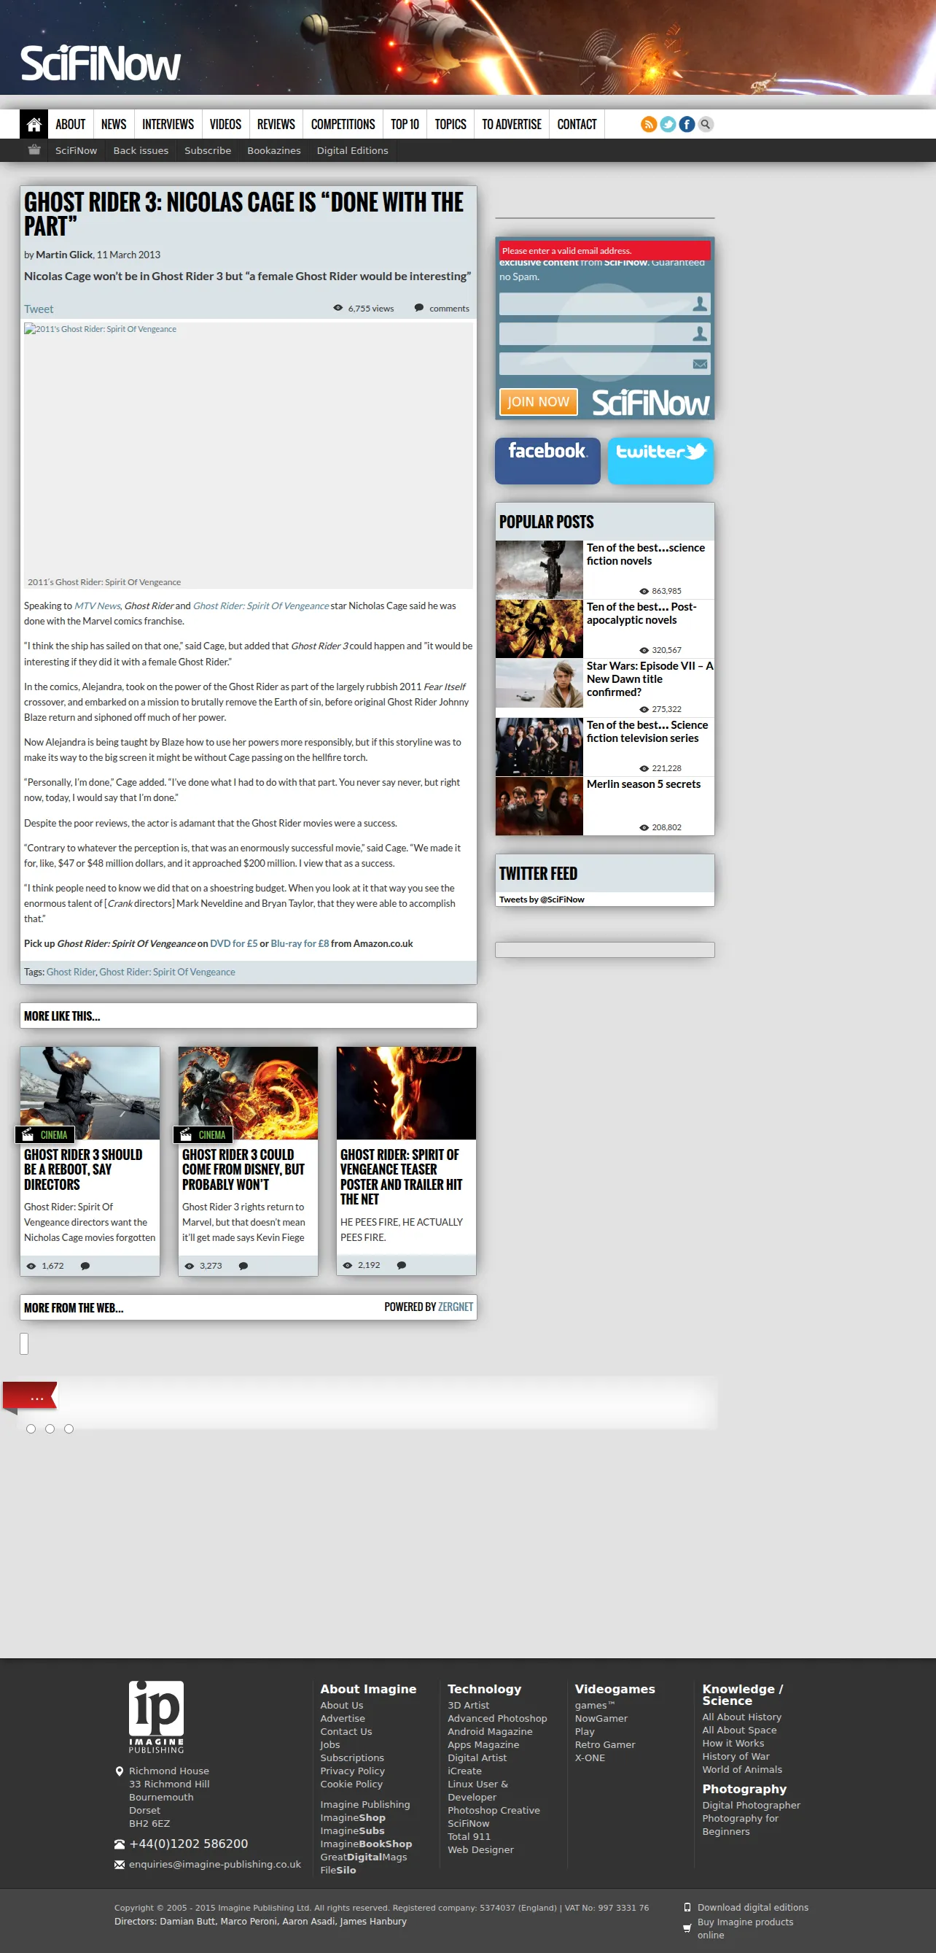The width and height of the screenshot is (936, 1953).
Task: Open the Reviews menu
Action: (276, 124)
